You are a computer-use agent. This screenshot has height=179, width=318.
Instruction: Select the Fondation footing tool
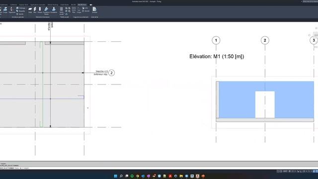pyautogui.click(x=54, y=10)
